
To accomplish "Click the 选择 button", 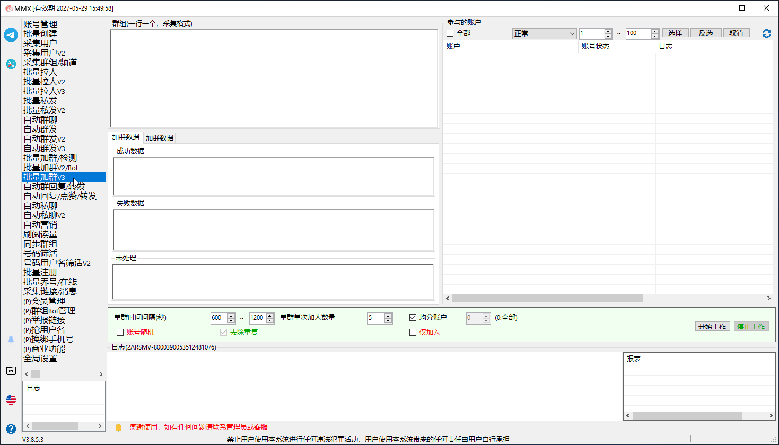I will coord(675,33).
